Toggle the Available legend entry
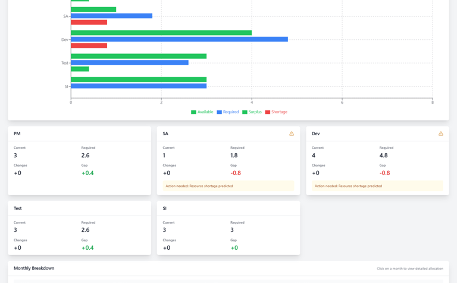The width and height of the screenshot is (457, 283). (202, 112)
